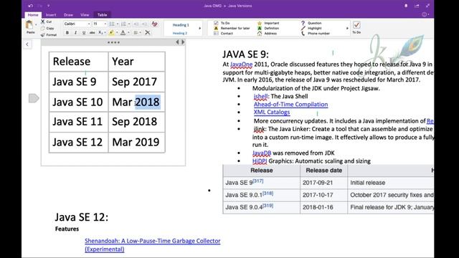The width and height of the screenshot is (459, 258).
Task: Click the large To Do checkbox button
Action: (356, 27)
